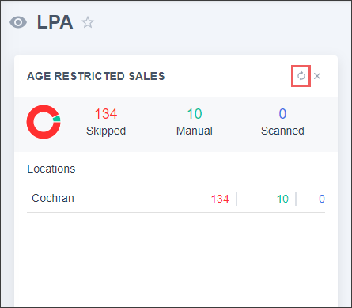Select the 134 Skipped count
Viewport: 352px width, 308px height.
(x=106, y=114)
